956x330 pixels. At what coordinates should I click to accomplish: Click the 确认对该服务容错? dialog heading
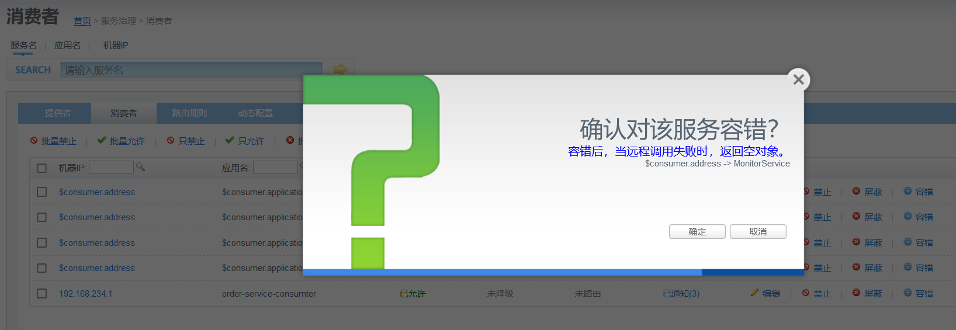[x=679, y=129]
